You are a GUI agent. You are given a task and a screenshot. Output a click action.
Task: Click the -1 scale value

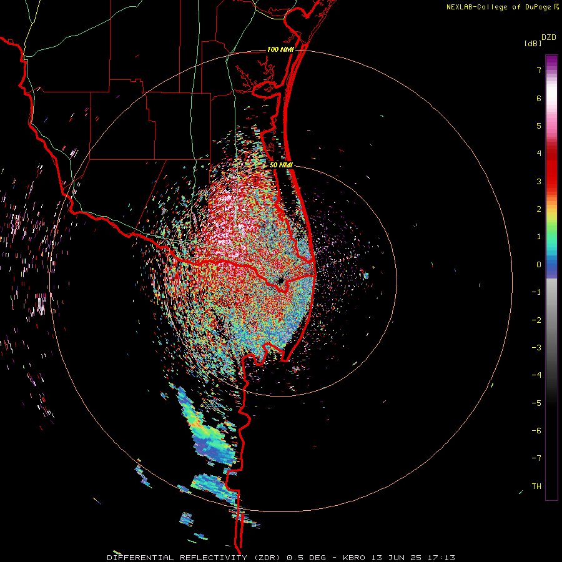[536, 292]
